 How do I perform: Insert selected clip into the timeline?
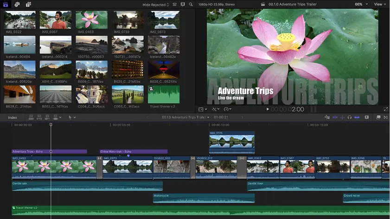pyautogui.click(x=39, y=117)
